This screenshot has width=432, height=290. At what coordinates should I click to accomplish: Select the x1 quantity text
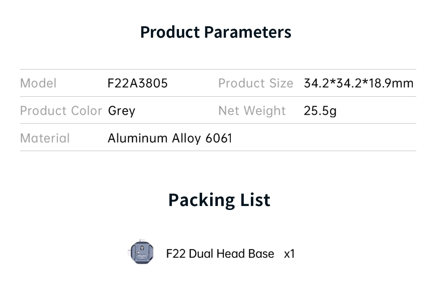(x=289, y=254)
